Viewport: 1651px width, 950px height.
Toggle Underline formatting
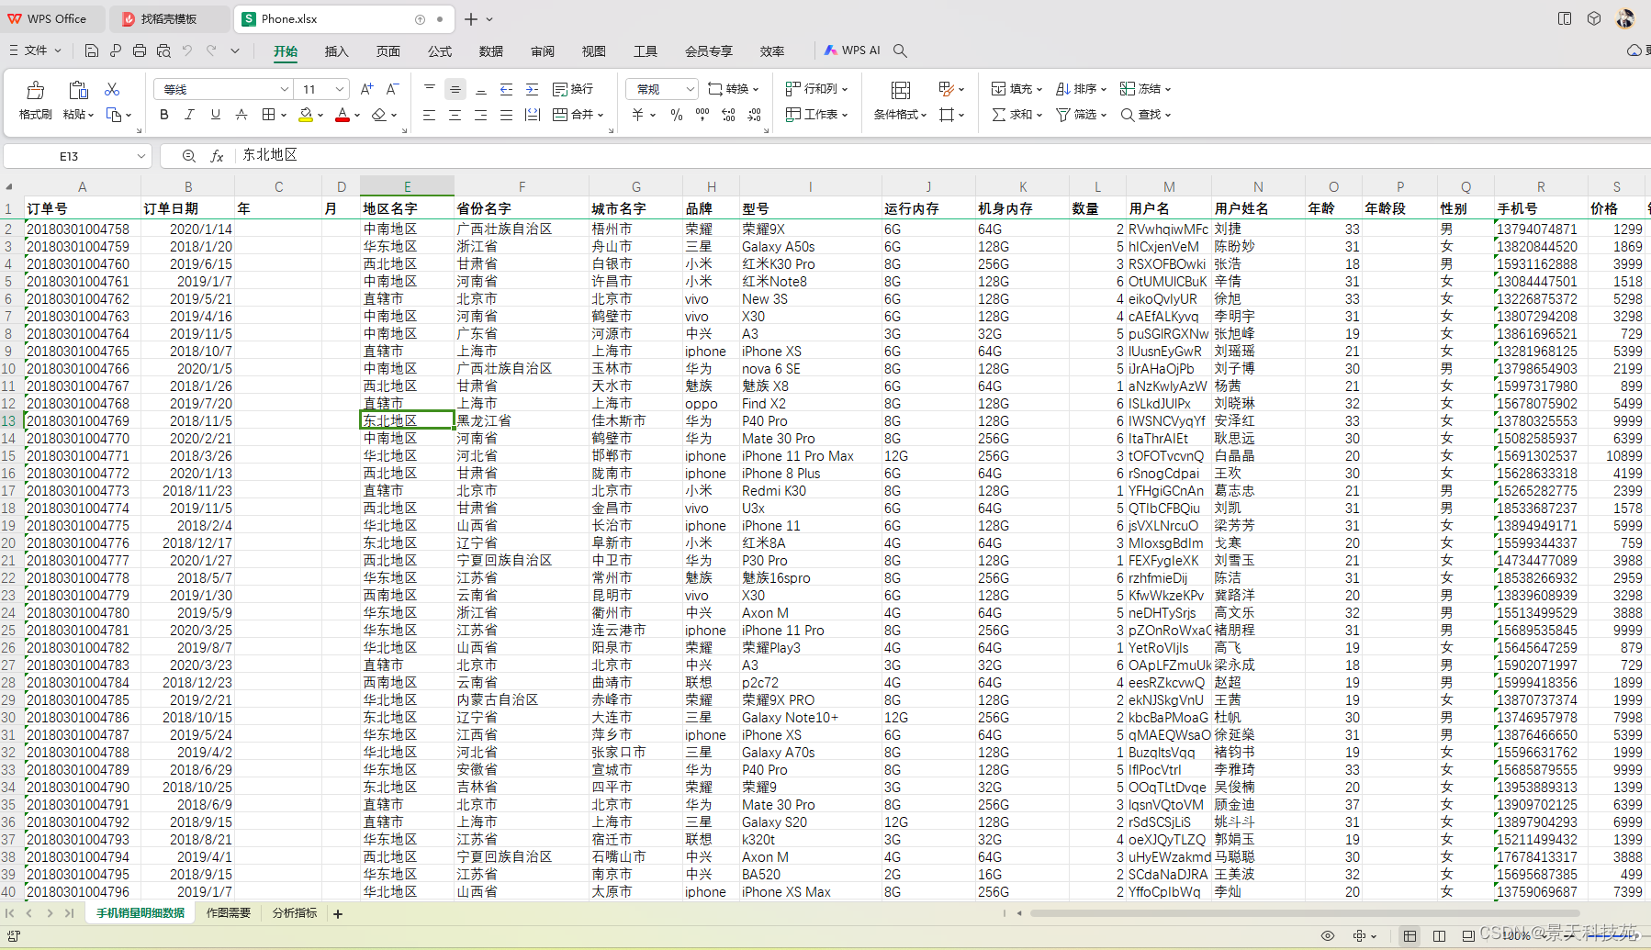pos(216,115)
